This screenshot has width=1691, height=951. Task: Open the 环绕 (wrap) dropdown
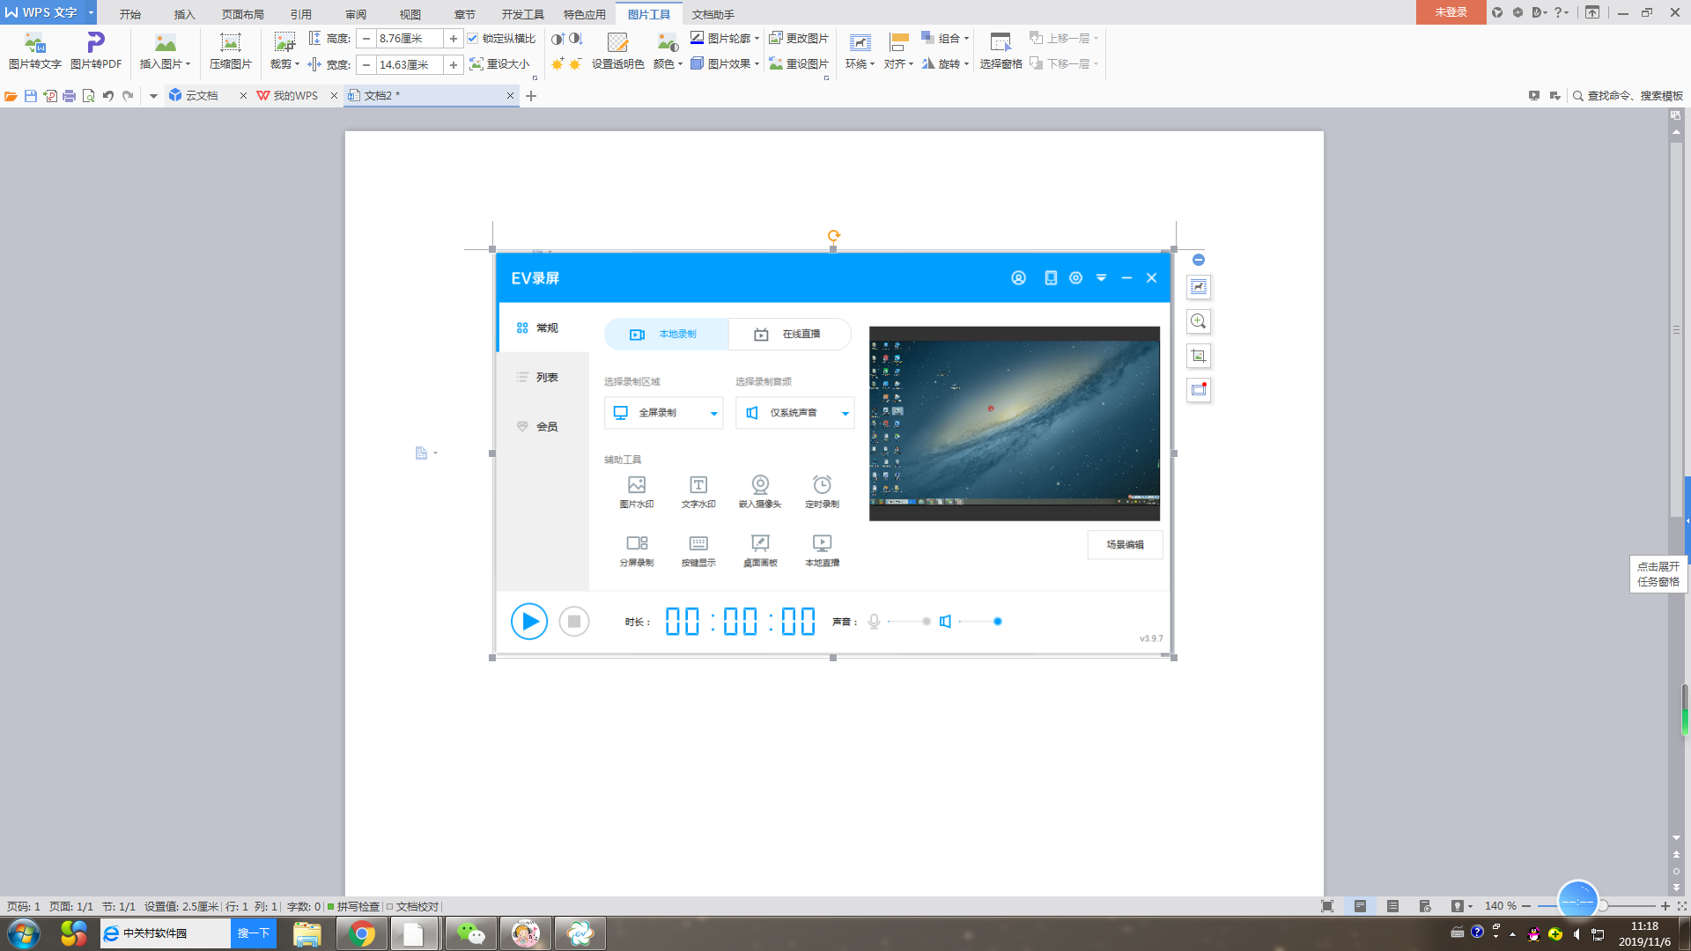(x=859, y=63)
